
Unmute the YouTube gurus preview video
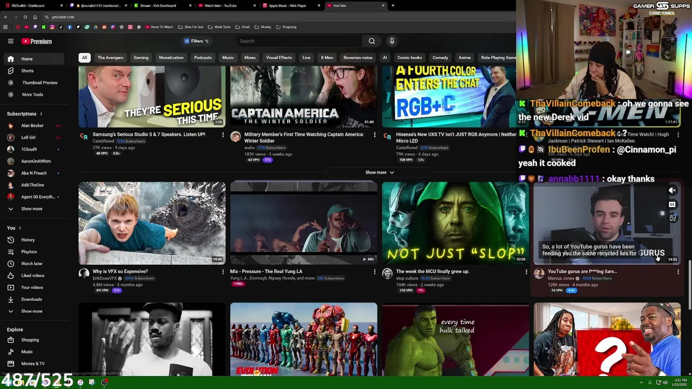672,190
